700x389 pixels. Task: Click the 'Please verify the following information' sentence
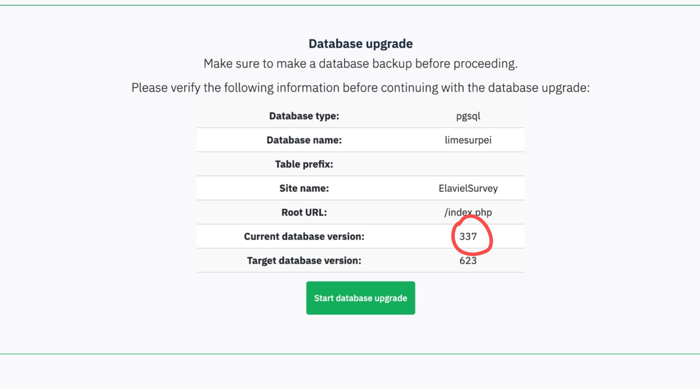tap(360, 88)
